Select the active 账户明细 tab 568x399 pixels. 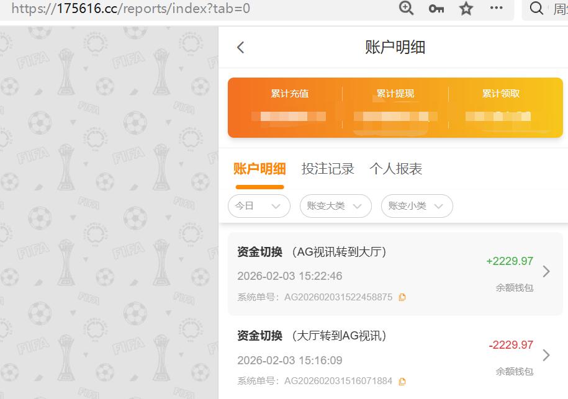[x=259, y=168]
